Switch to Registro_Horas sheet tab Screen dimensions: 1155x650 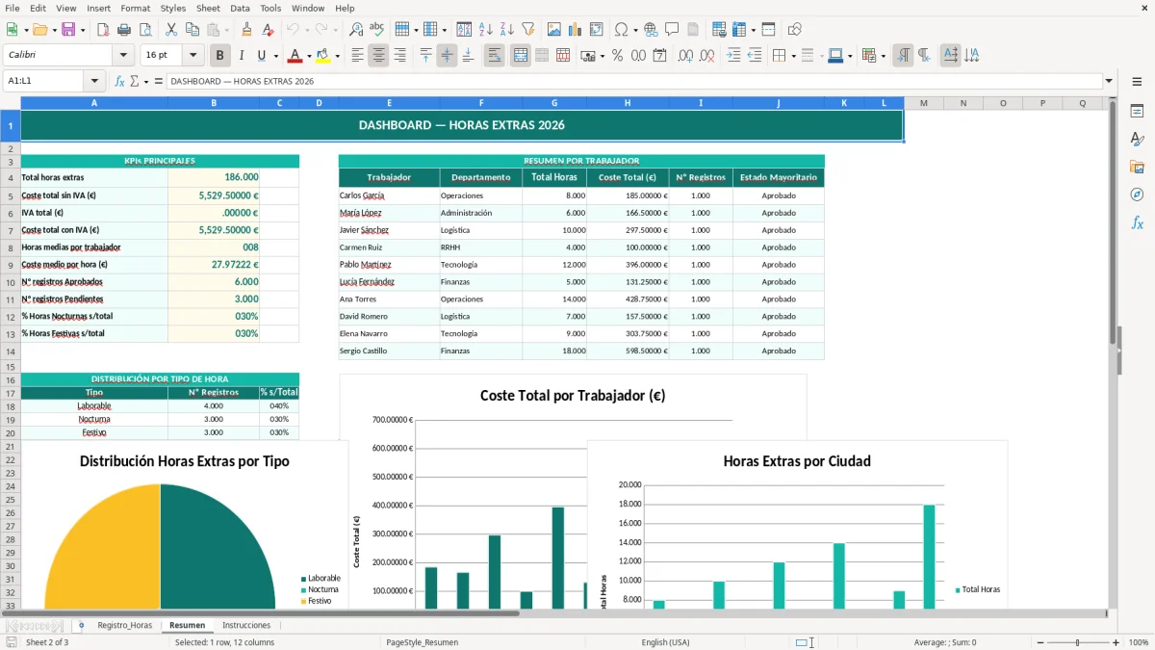pyautogui.click(x=125, y=625)
